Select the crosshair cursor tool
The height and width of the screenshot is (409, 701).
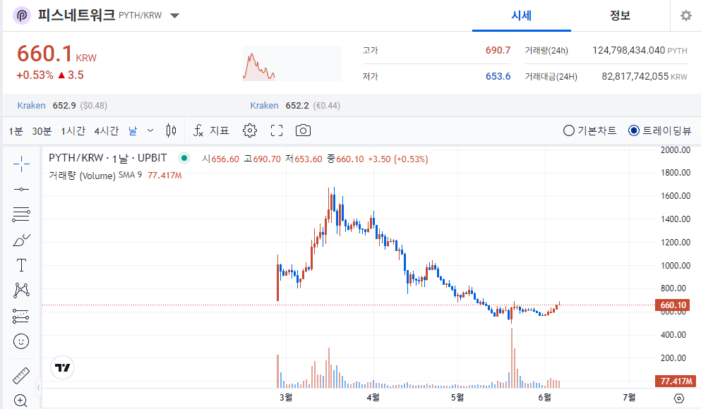click(x=21, y=164)
